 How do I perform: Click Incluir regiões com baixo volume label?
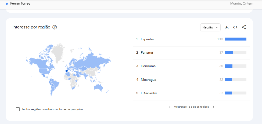[x=52, y=110]
